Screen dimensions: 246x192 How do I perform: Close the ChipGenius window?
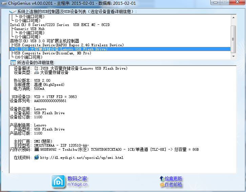[x=237, y=2]
